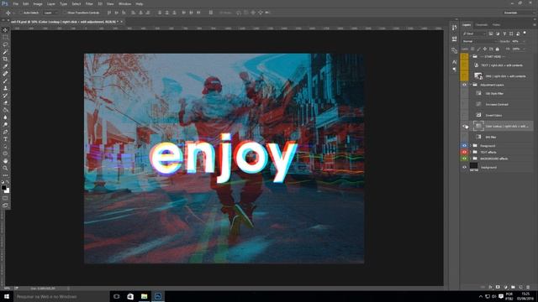Open the layer filter Kind dropdown

tap(474, 34)
